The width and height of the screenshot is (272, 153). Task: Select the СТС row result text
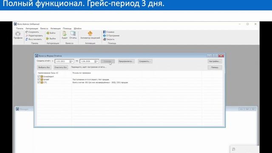coord(100,82)
